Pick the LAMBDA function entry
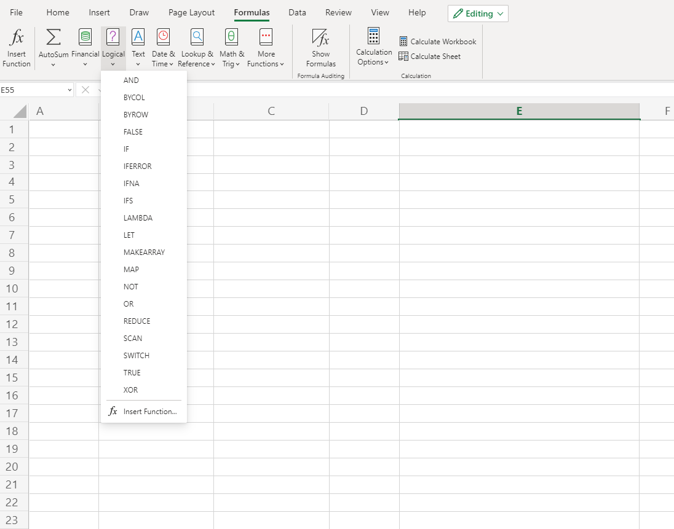 click(138, 218)
